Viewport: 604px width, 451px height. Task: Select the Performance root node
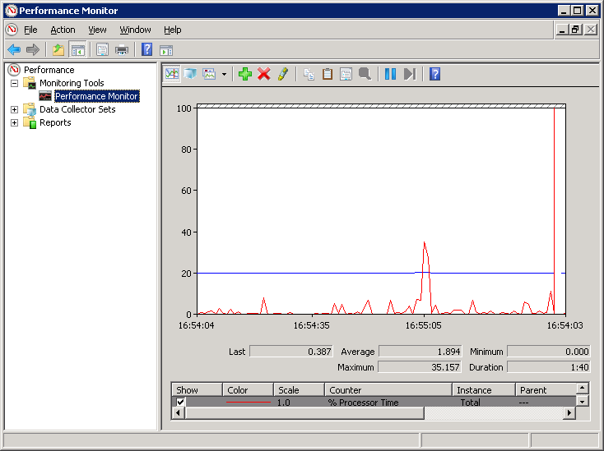[49, 70]
